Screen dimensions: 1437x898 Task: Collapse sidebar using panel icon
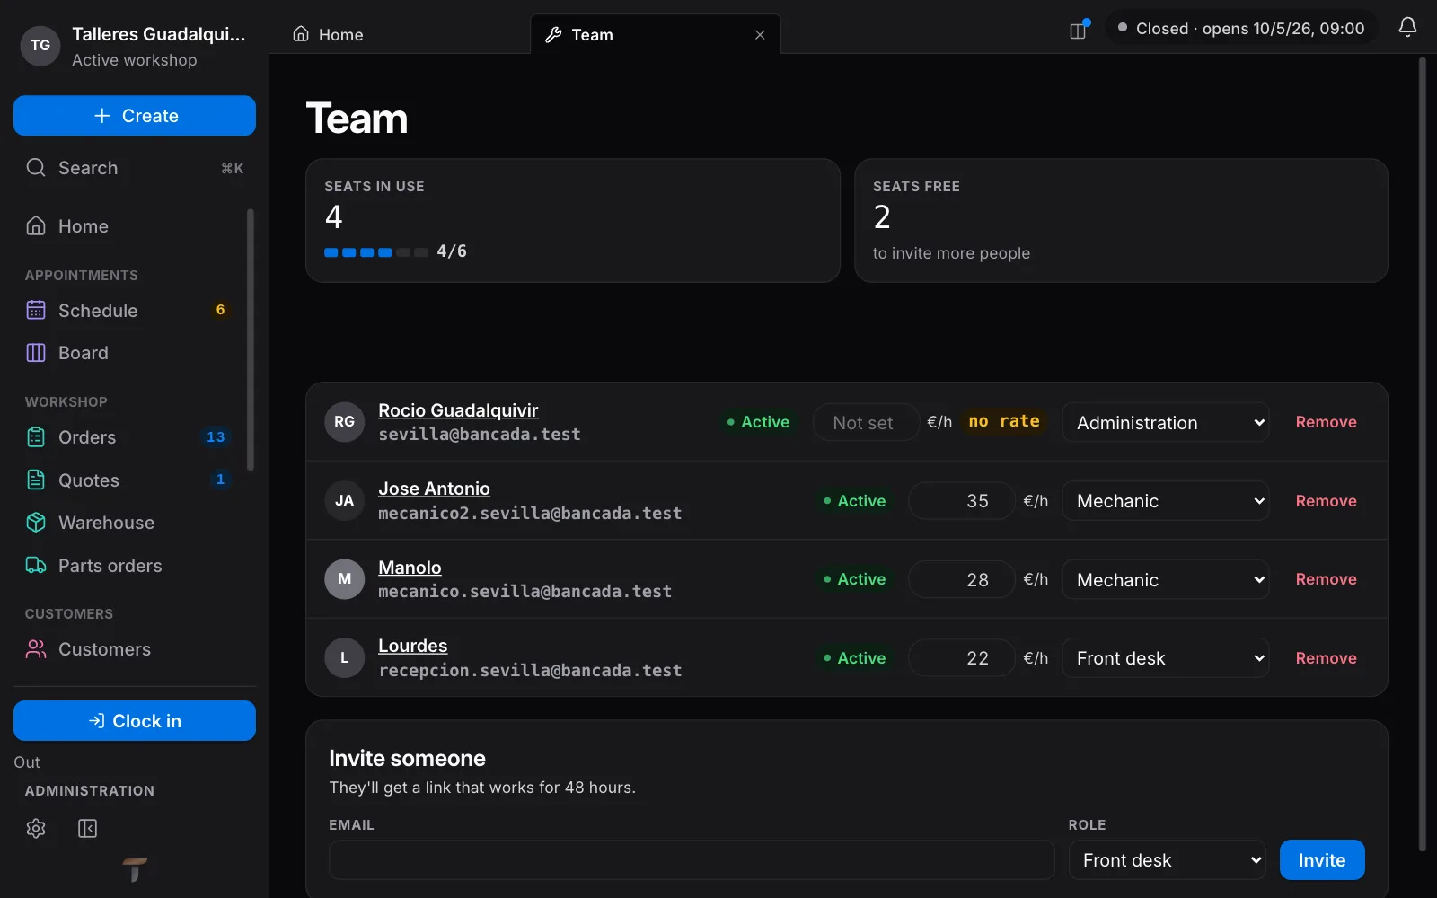click(x=87, y=828)
